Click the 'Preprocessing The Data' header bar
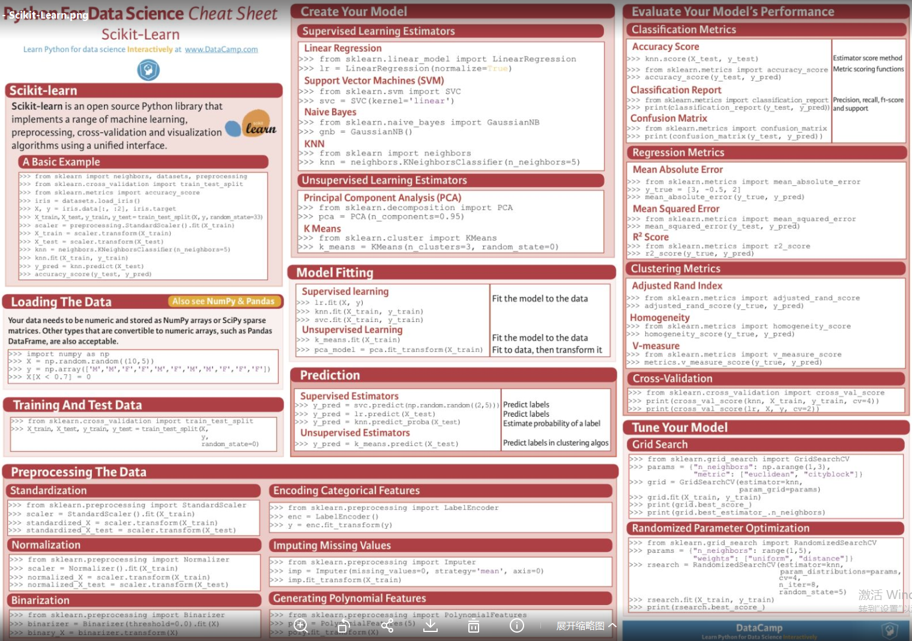912x641 pixels. [x=78, y=472]
